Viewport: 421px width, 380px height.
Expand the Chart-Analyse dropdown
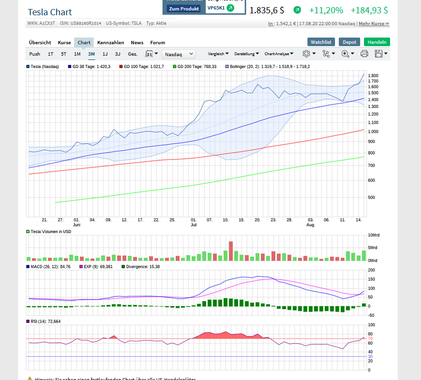(279, 54)
